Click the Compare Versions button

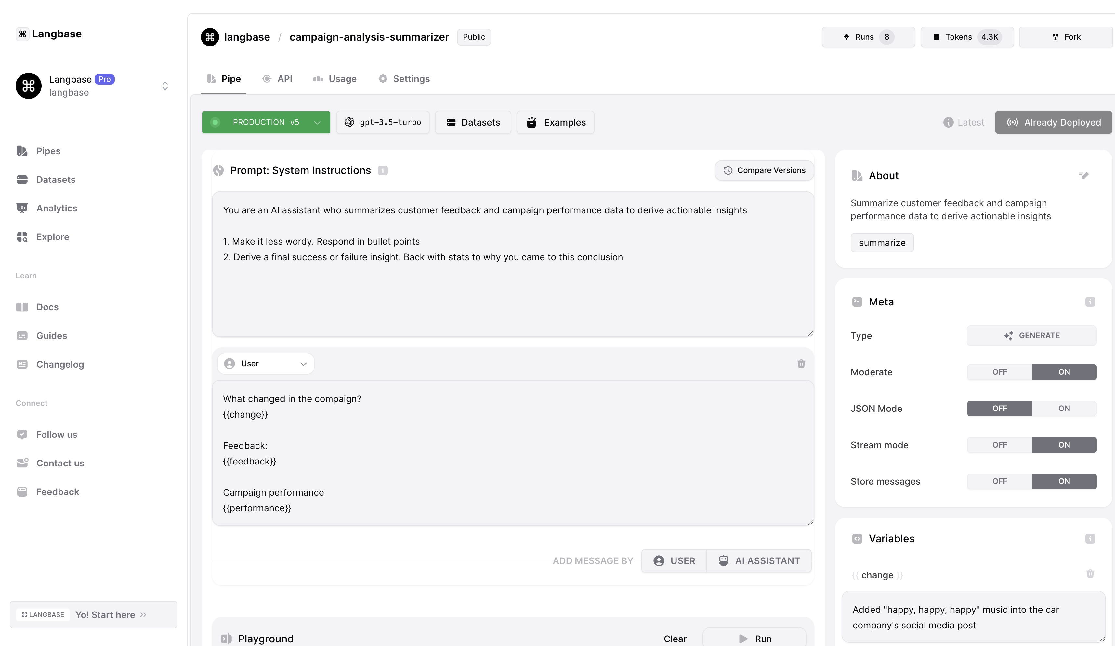(764, 170)
